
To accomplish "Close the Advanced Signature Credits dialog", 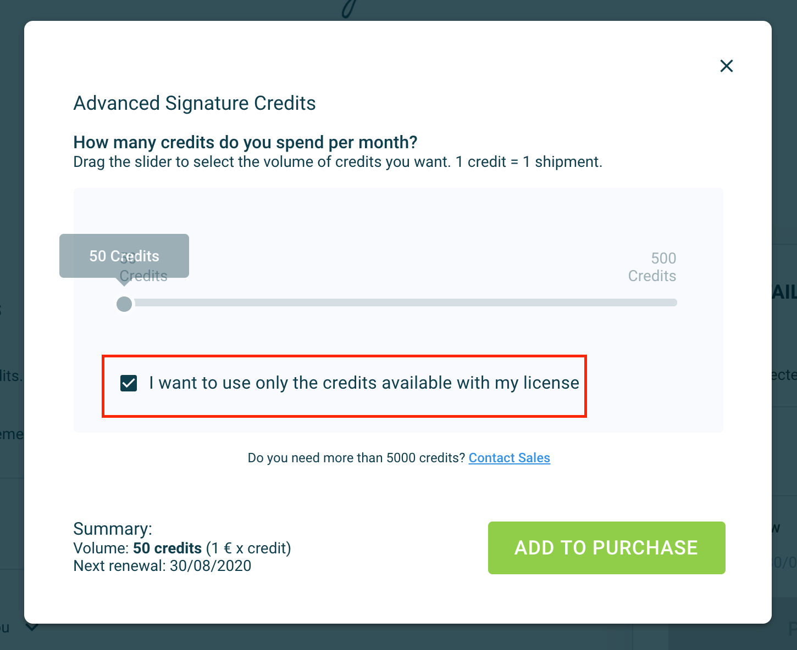I will point(727,66).
